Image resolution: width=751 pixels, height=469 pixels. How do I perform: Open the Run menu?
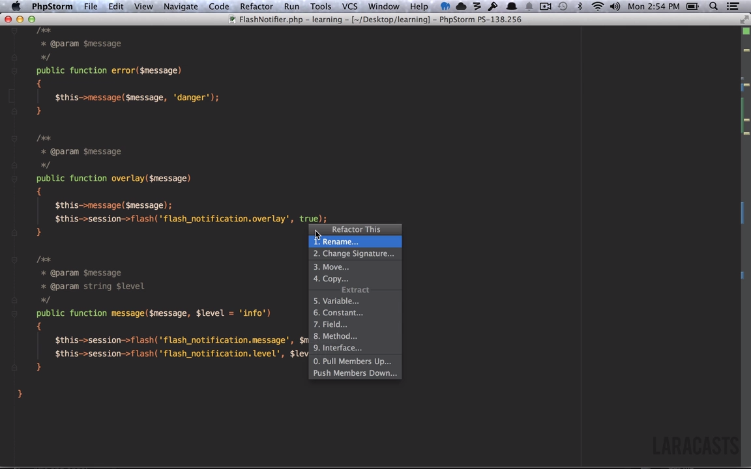(x=291, y=7)
